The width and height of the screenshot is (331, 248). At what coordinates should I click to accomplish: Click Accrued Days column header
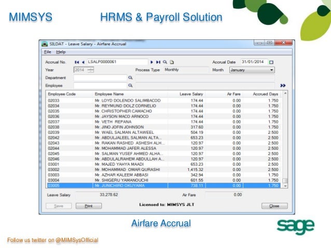pos(262,94)
